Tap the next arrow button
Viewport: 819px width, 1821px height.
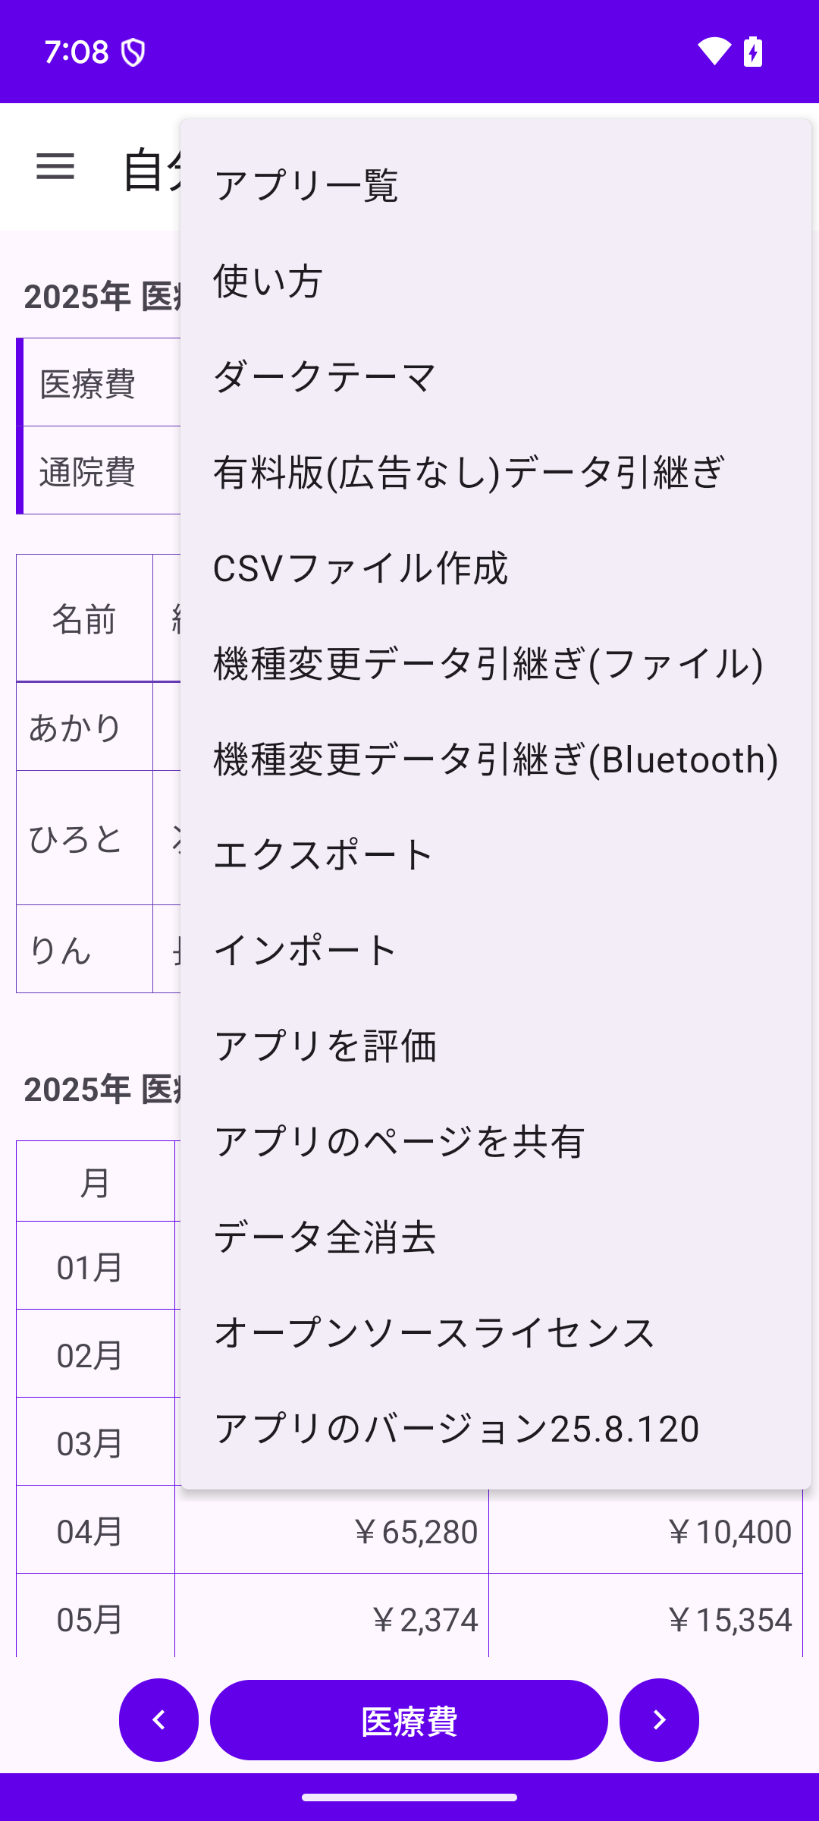[x=659, y=1720]
